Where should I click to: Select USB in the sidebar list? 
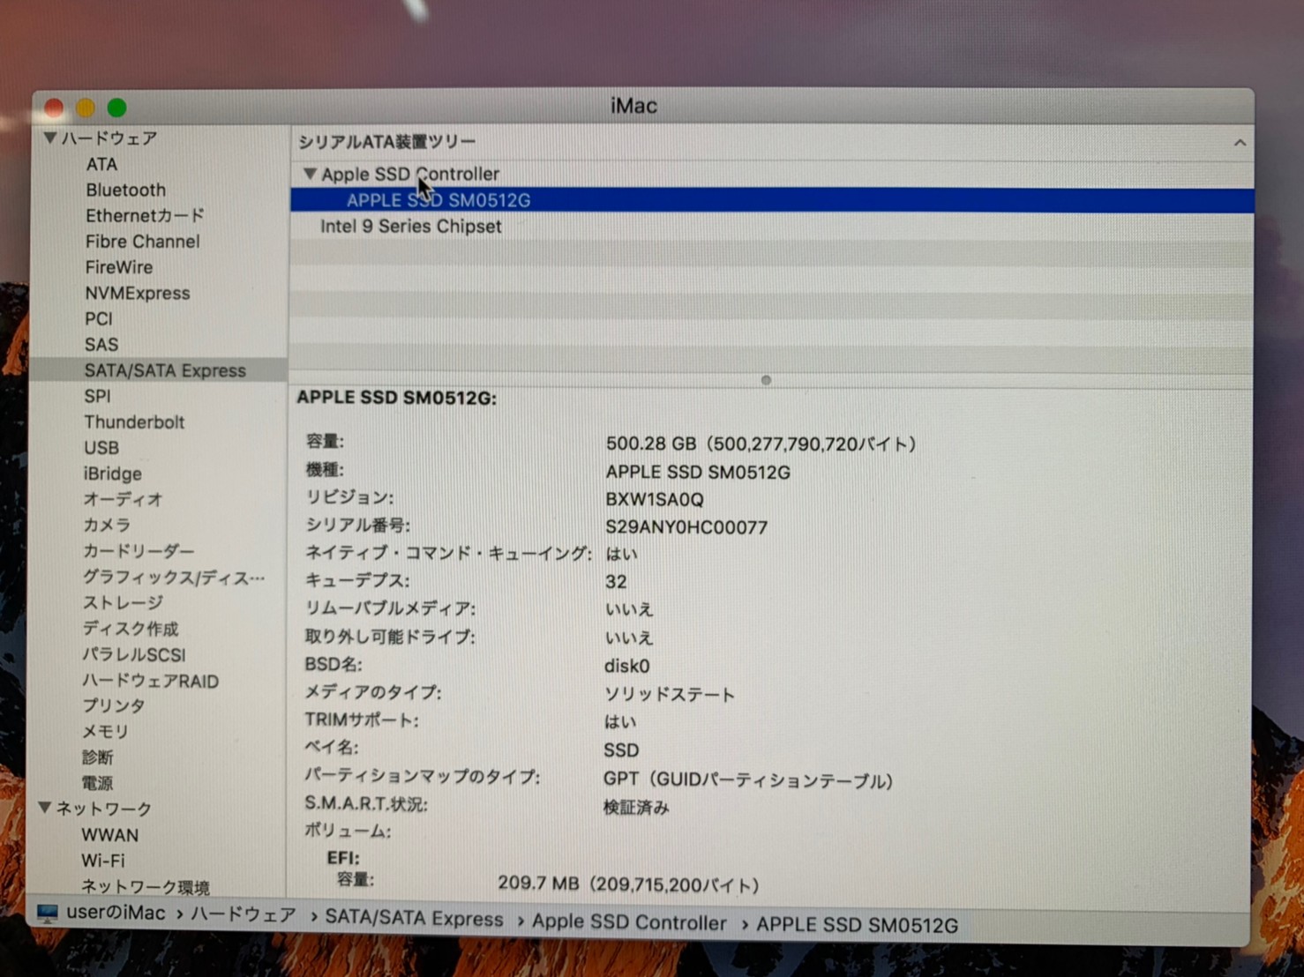pyautogui.click(x=101, y=447)
